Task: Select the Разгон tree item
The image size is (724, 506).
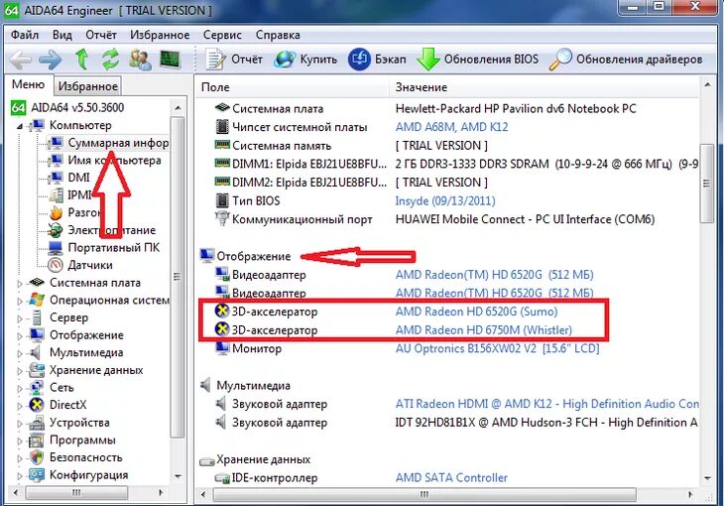Action: pos(84,212)
